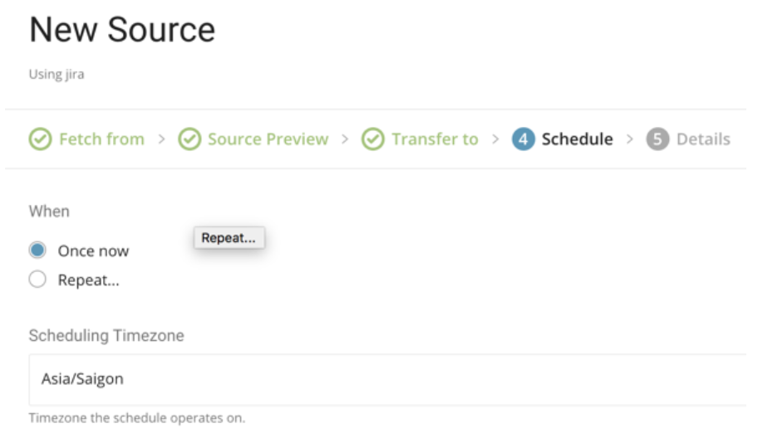758x443 pixels.
Task: Click the Repeat... tooltip popup
Action: 229,238
